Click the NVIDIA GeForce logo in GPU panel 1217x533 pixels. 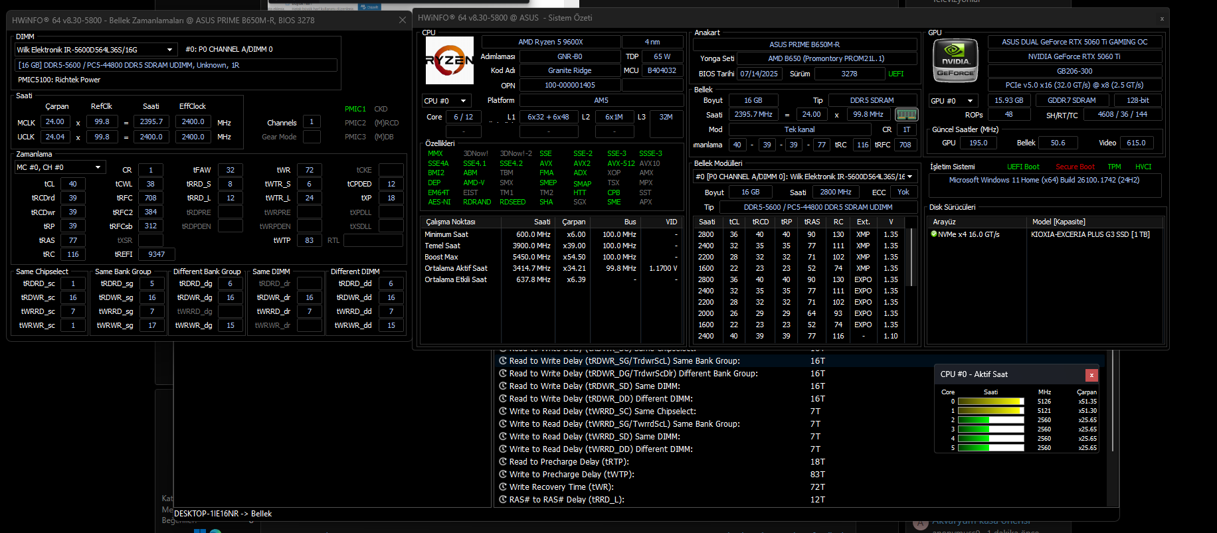pyautogui.click(x=955, y=60)
